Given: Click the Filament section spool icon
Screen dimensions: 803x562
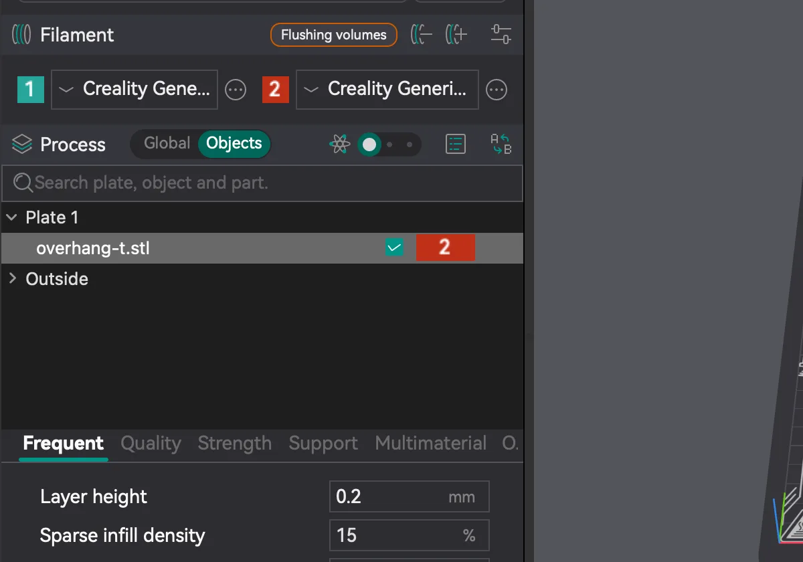Looking at the screenshot, I should click(22, 35).
